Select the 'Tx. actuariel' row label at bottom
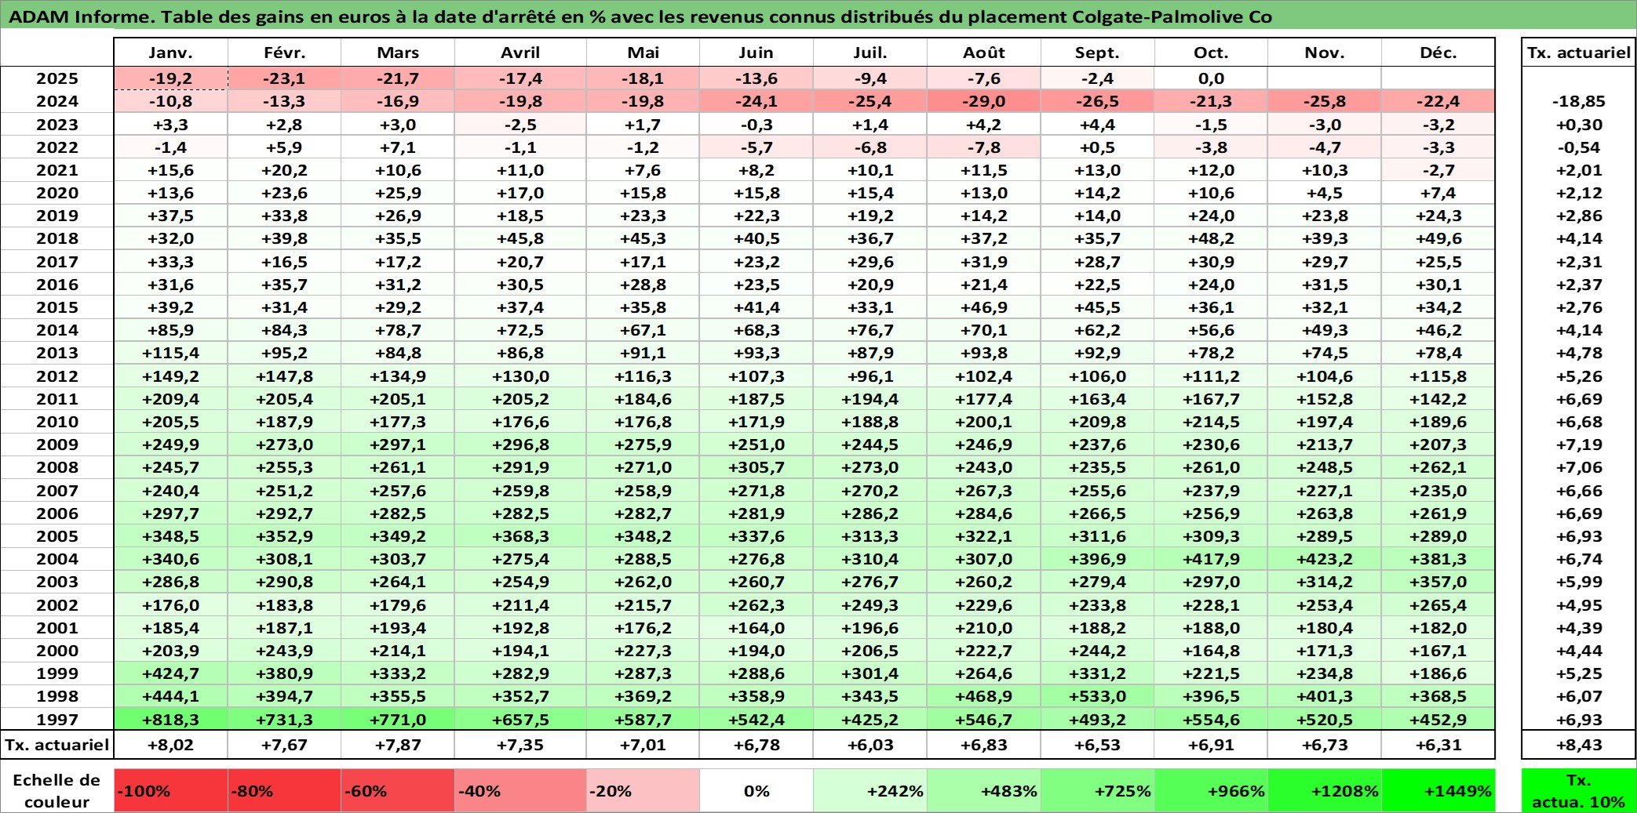 click(x=57, y=745)
